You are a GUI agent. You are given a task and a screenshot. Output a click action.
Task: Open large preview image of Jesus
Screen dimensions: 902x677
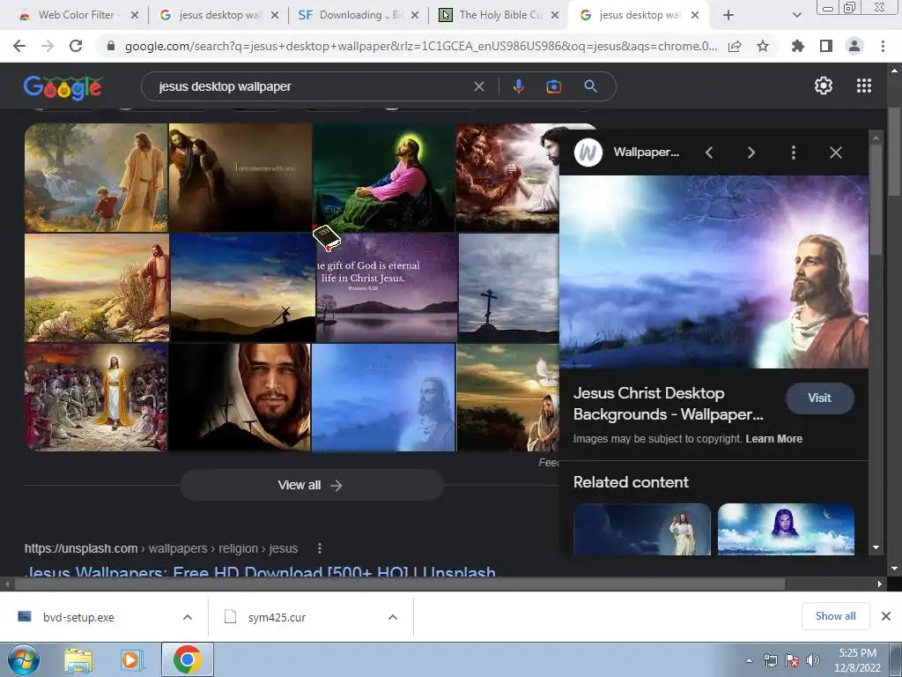point(713,272)
